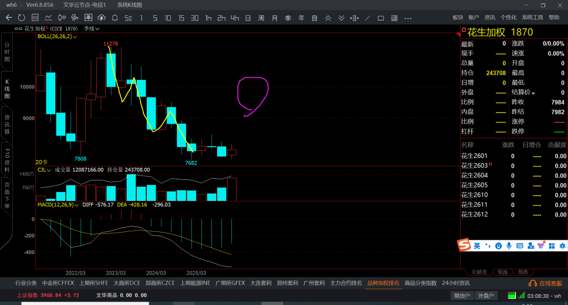Open the Sogou emoji smiley icon

coord(499,246)
